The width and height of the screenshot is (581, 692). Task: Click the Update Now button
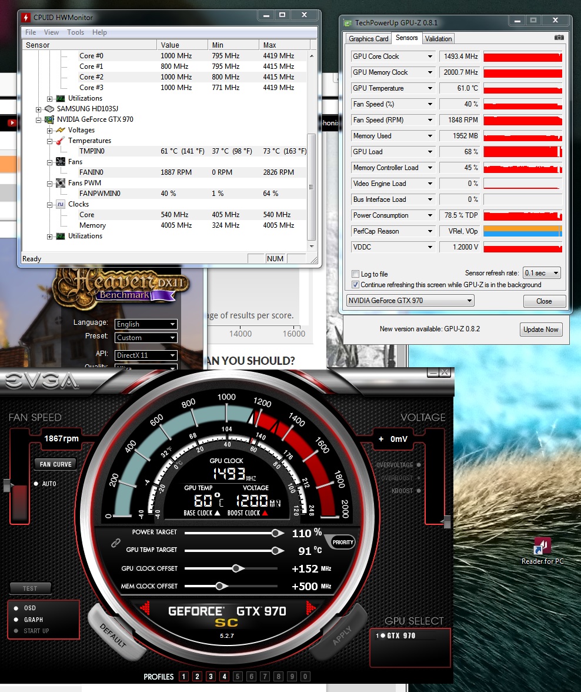click(x=541, y=330)
